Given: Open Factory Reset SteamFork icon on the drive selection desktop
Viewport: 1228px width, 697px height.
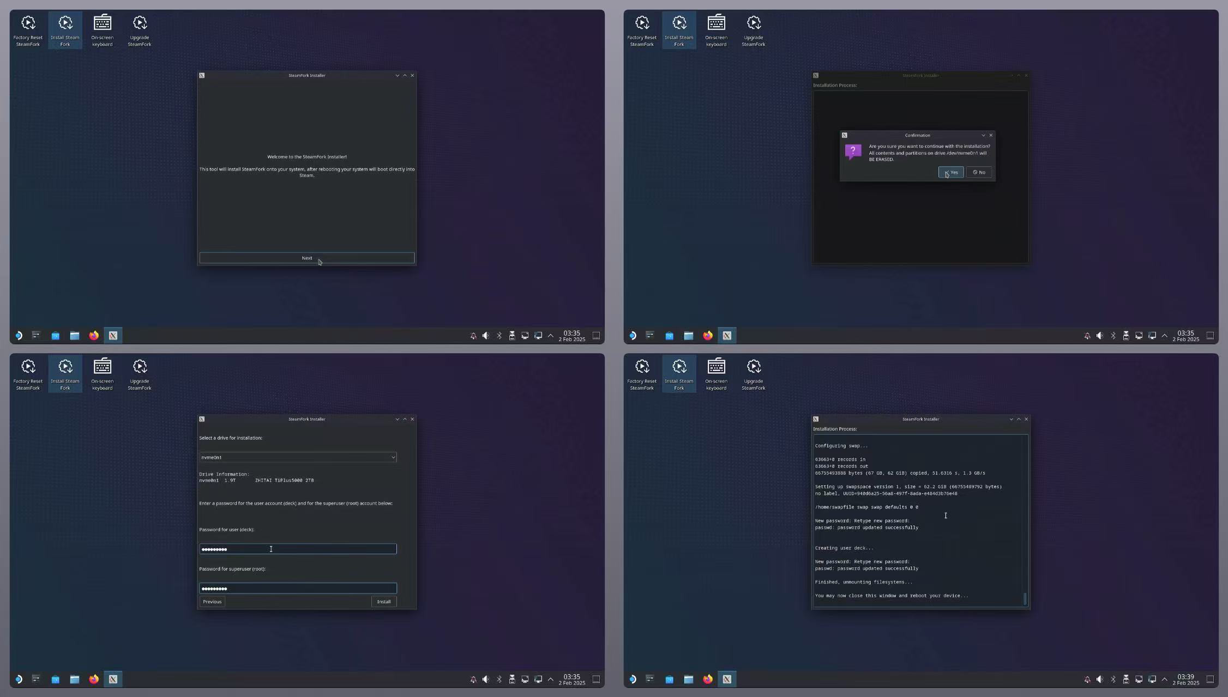Looking at the screenshot, I should 28,374.
